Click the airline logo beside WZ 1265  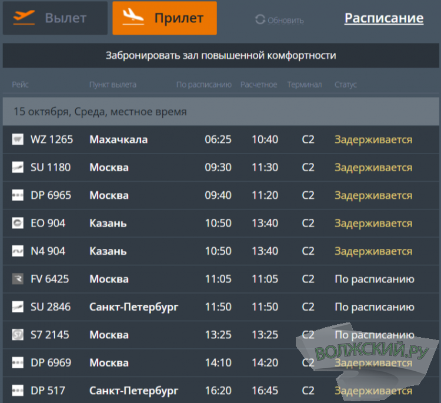(x=18, y=139)
